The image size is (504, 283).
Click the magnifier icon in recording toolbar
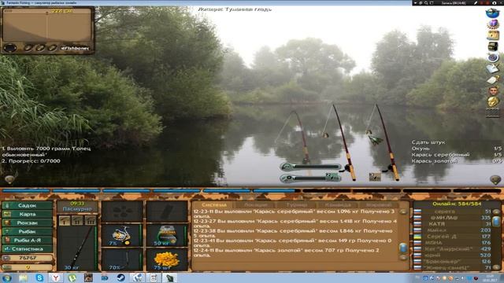point(426,2)
